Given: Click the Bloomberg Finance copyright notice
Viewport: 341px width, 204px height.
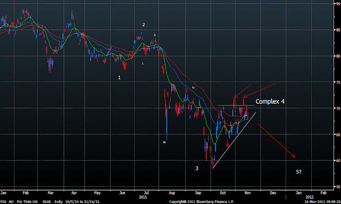Looking at the screenshot, I should click(x=201, y=202).
